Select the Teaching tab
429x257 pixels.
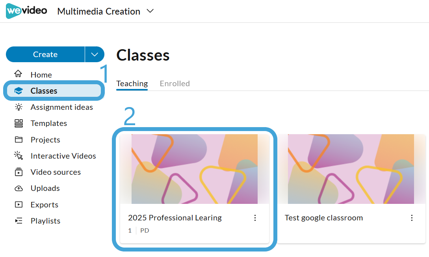[132, 83]
